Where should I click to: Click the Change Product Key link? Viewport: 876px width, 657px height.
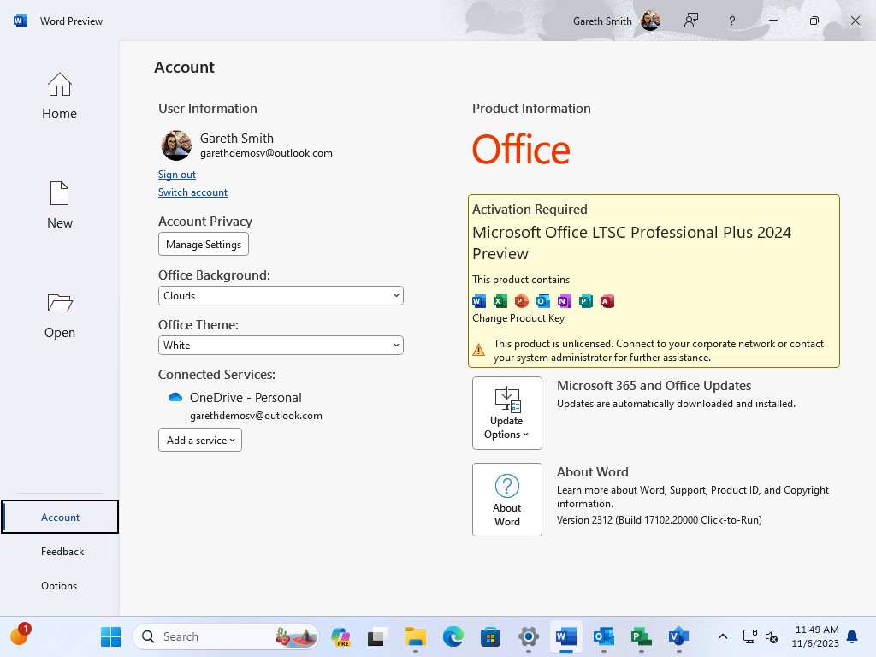pos(518,317)
